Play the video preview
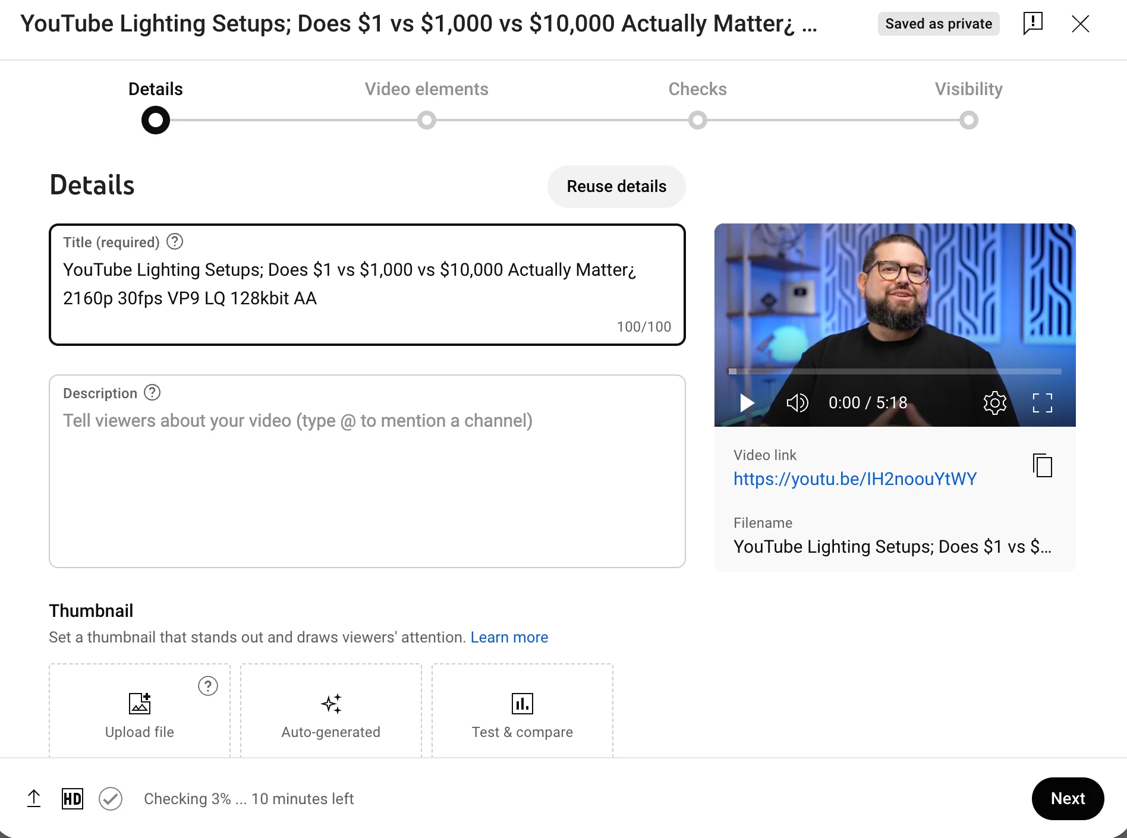Viewport: 1127px width, 838px height. 747,403
